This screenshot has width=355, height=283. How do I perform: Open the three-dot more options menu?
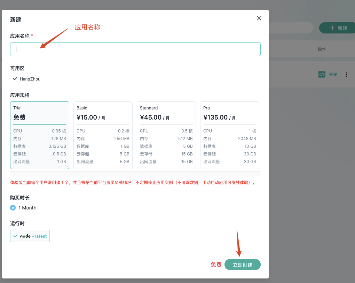[346, 75]
